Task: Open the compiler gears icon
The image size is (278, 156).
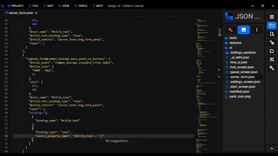Action: tap(272, 42)
